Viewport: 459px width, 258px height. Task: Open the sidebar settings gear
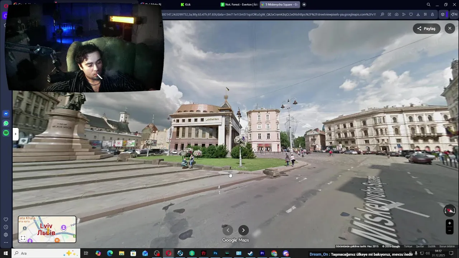(6, 235)
